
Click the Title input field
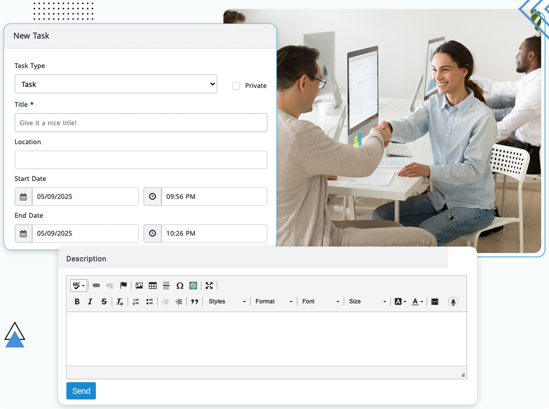[x=141, y=123]
